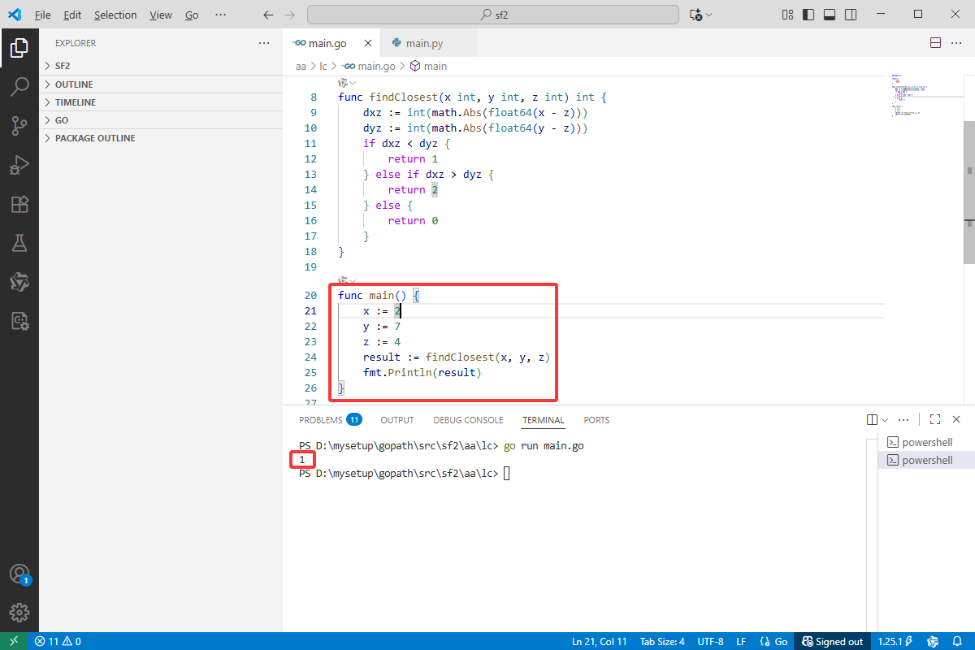The width and height of the screenshot is (975, 650).
Task: Select the first powershell terminal entry
Action: [926, 443]
